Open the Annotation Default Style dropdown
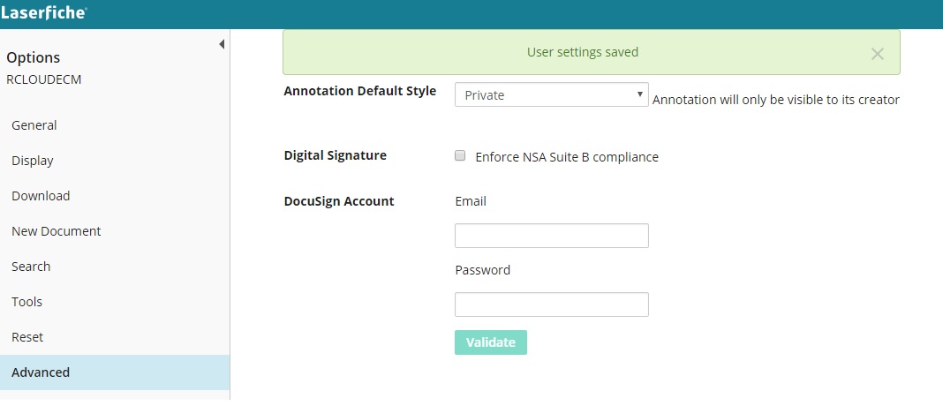The height and width of the screenshot is (406, 943). coord(551,95)
